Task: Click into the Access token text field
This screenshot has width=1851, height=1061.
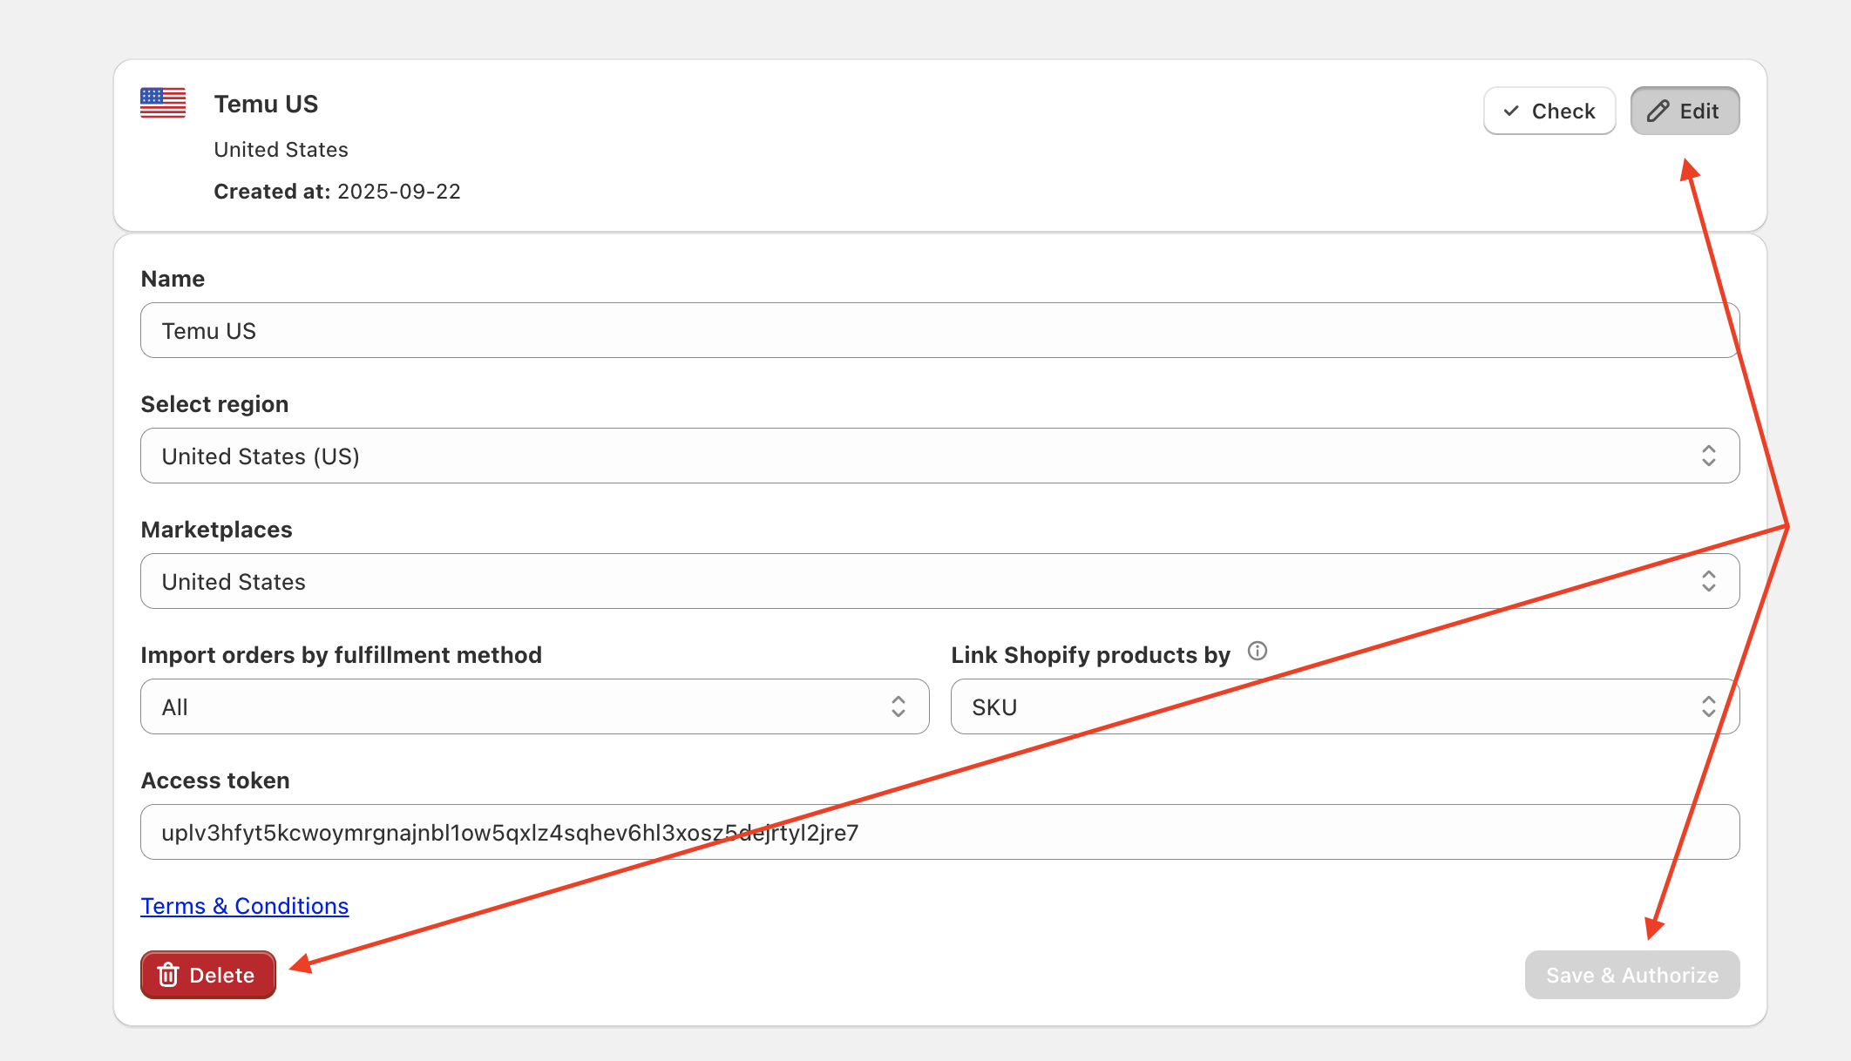Action: tap(939, 832)
